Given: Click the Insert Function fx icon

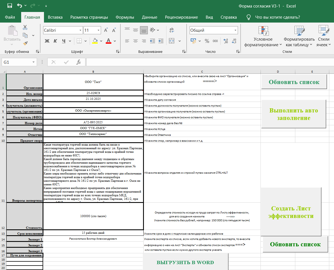Looking at the screenshot, I should (x=79, y=62).
